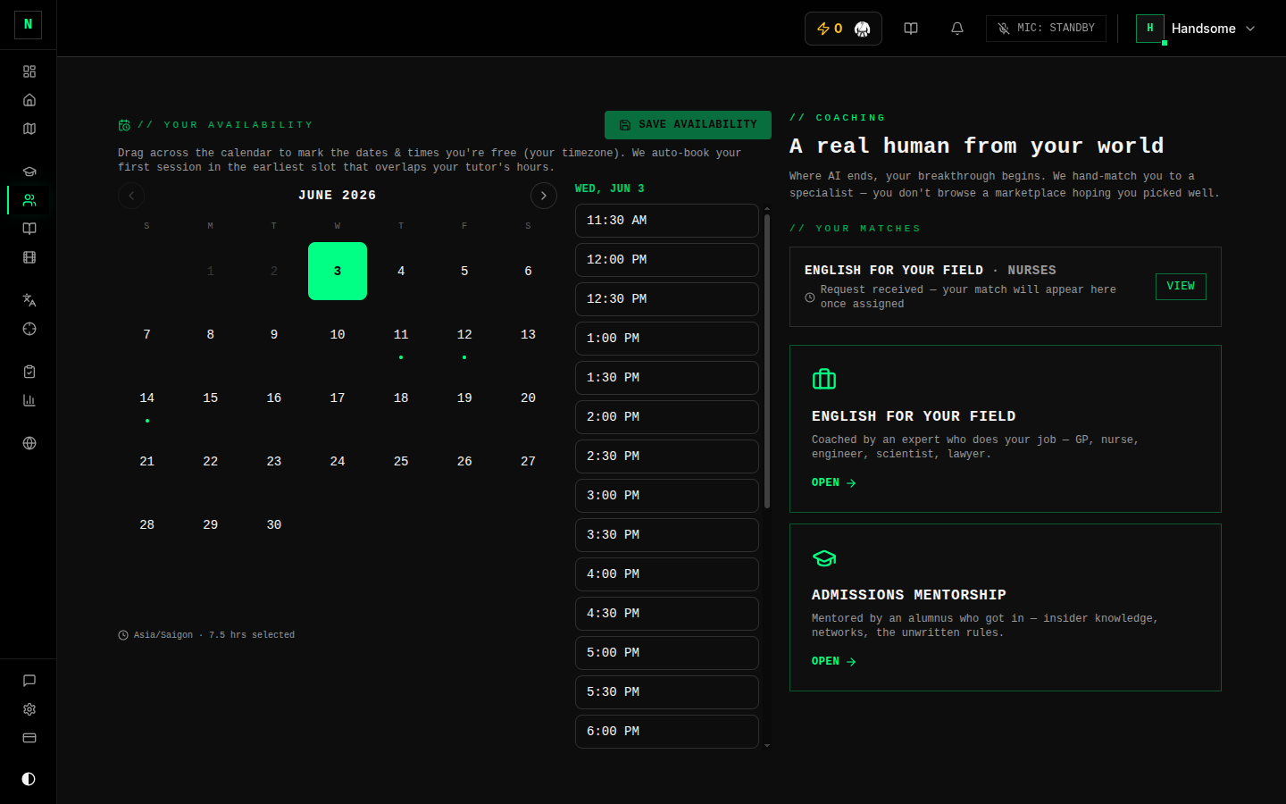The image size is (1286, 804).
Task: Click the WED, JUN 3 date label
Action: click(x=610, y=189)
